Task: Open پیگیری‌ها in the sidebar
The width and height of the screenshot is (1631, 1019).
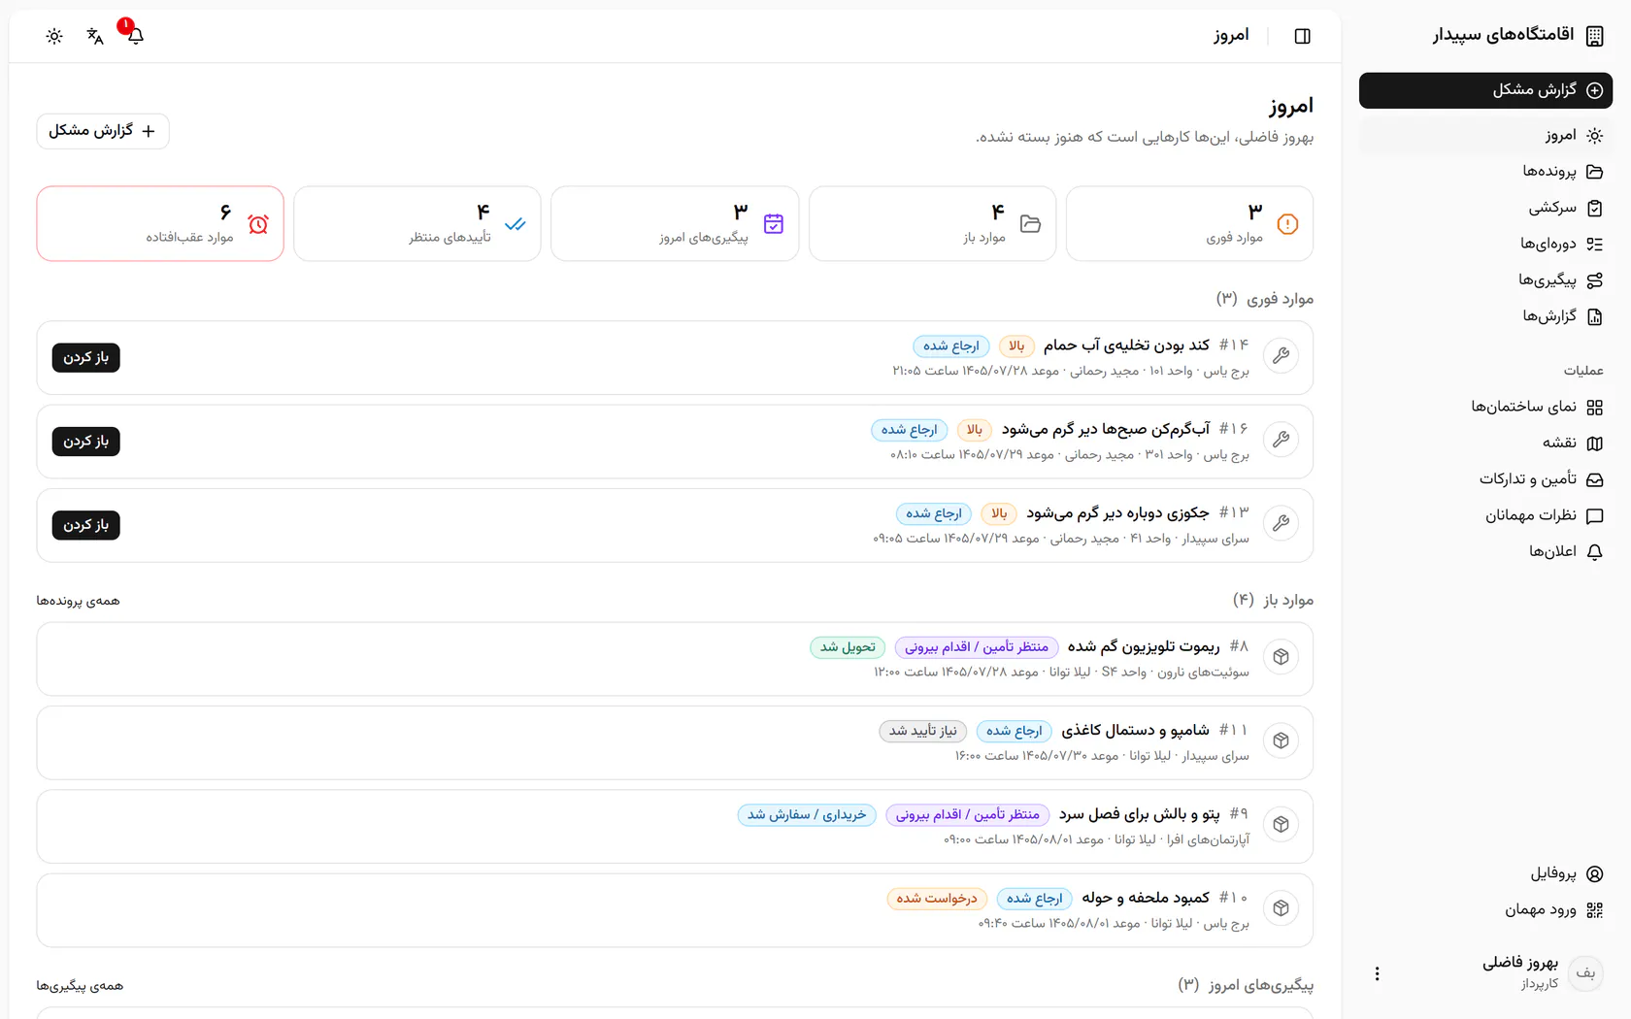Action: point(1485,280)
